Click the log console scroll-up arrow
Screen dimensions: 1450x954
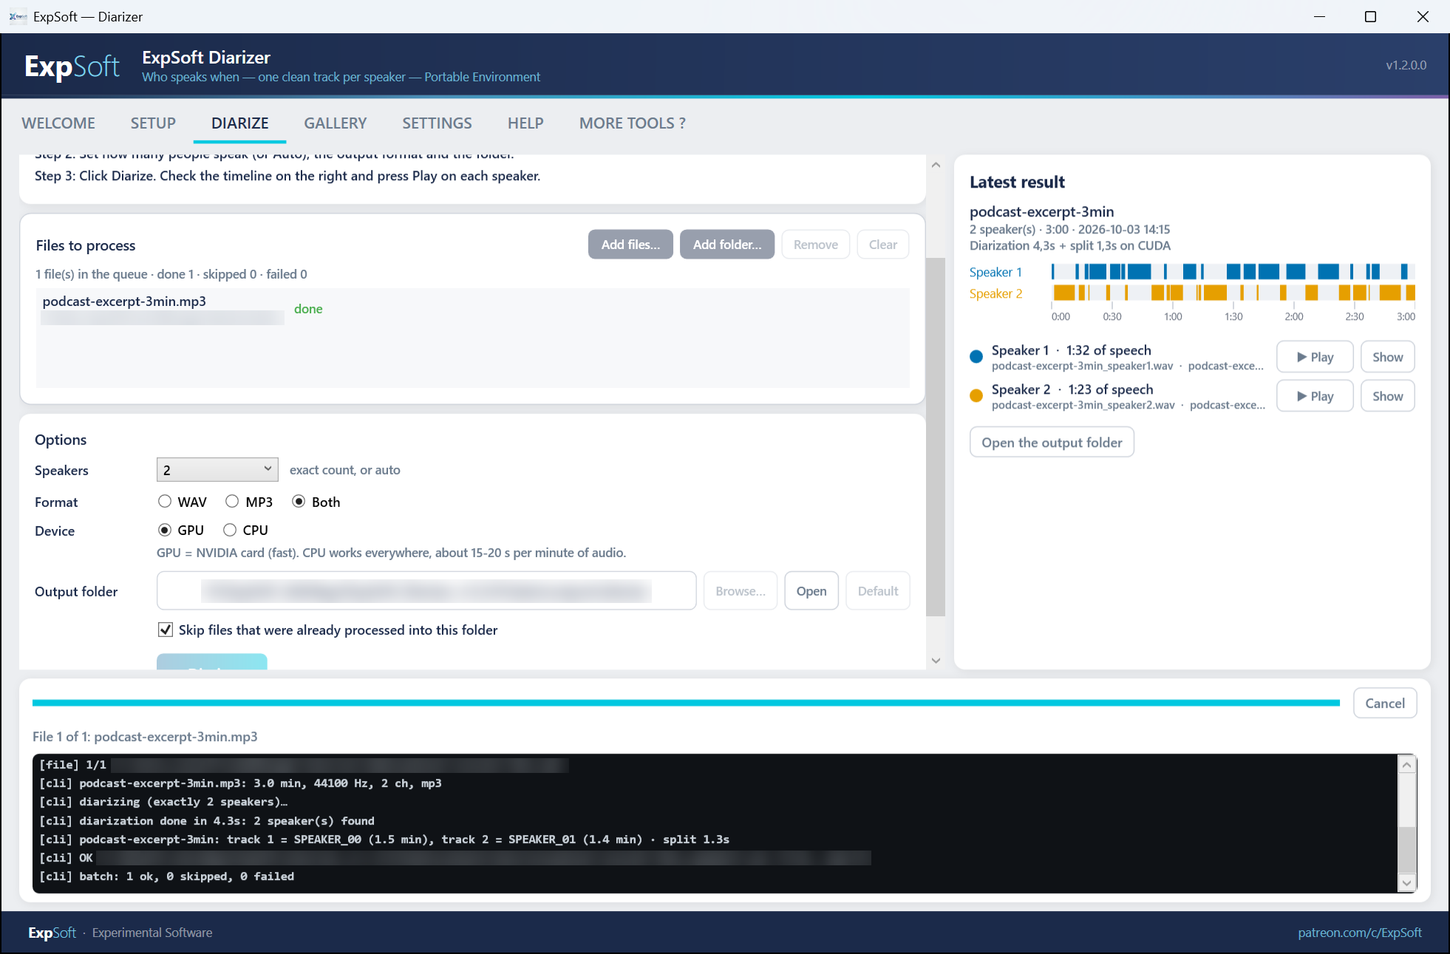(x=1407, y=765)
